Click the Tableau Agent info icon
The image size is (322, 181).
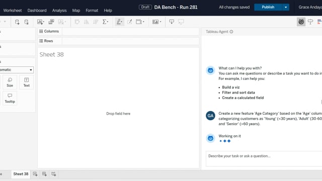click(231, 32)
